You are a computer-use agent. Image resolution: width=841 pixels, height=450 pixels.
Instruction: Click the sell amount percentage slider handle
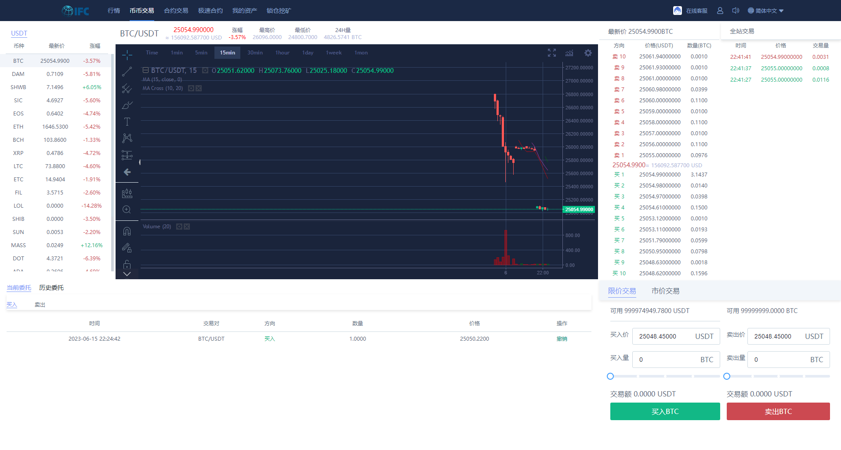727,376
